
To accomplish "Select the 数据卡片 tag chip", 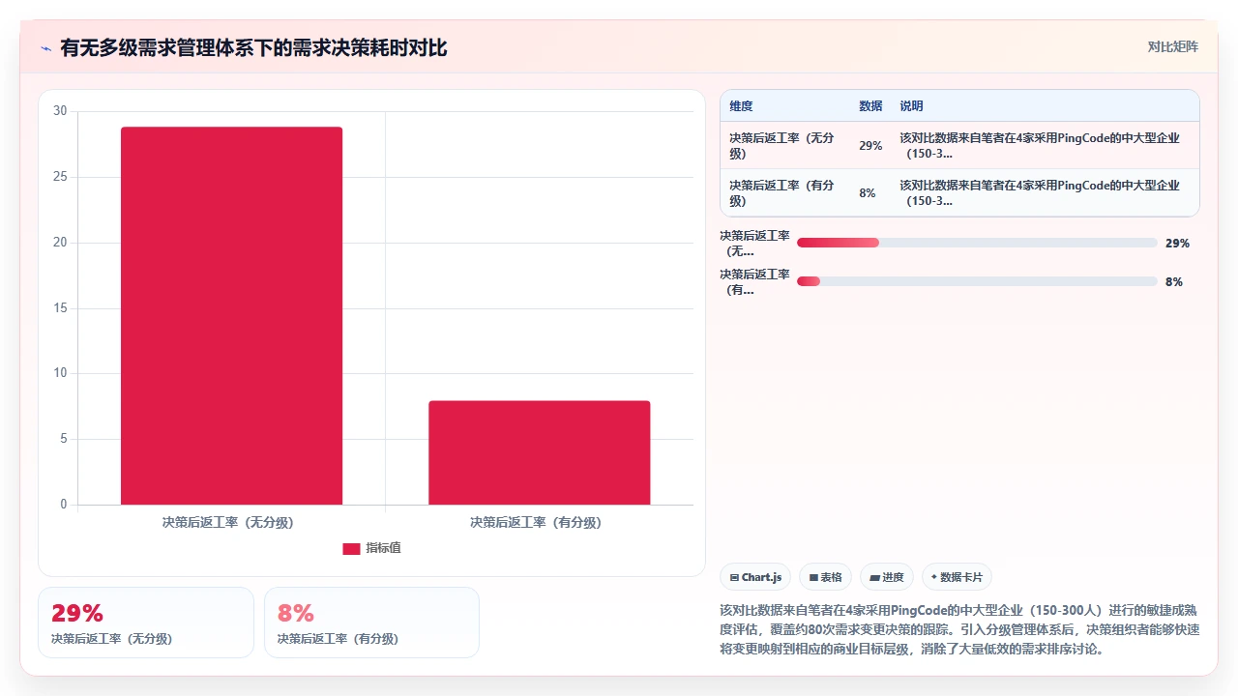I will click(957, 577).
